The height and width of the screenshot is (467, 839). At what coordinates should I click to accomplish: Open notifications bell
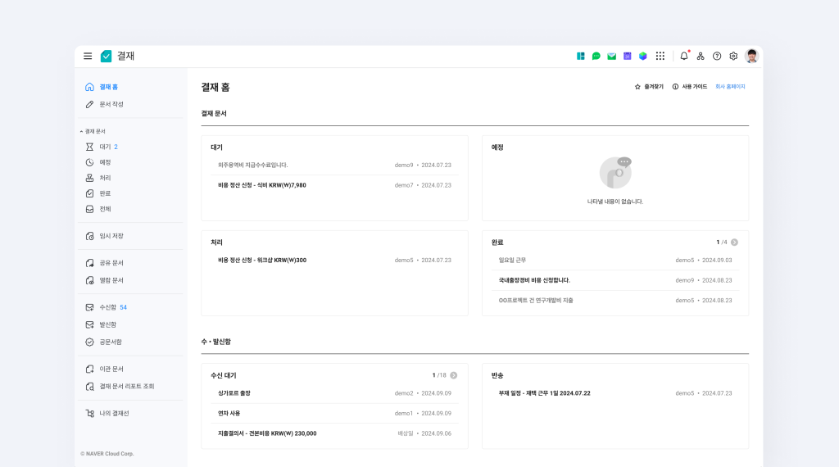(x=684, y=57)
